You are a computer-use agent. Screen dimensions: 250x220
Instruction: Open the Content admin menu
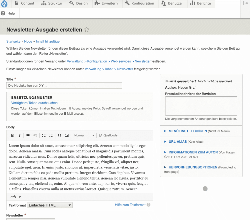click(25, 3)
